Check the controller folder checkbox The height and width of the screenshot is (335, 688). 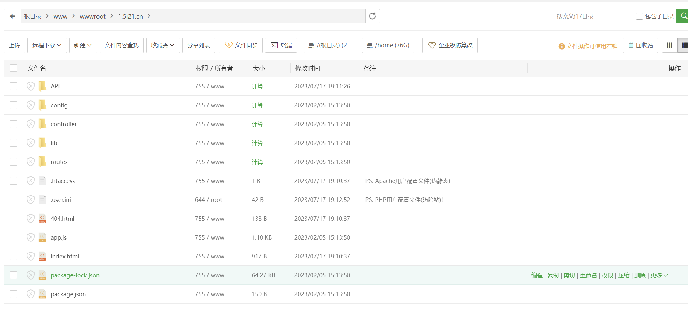point(14,124)
